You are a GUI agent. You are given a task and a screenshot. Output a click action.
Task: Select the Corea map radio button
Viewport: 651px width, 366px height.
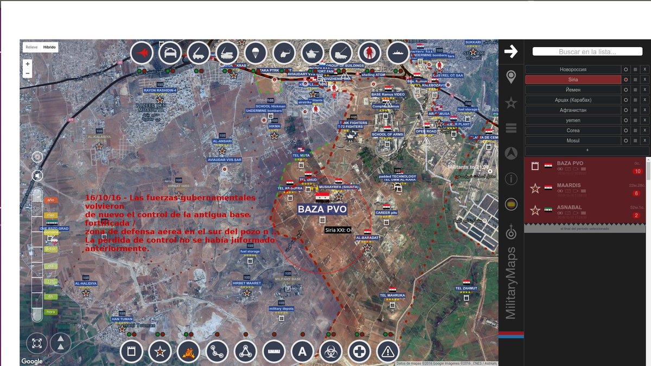(626, 130)
